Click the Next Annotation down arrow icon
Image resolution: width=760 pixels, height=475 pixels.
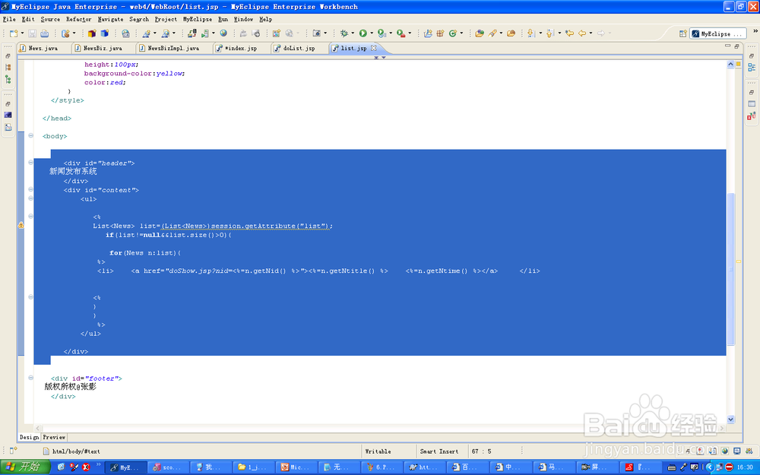coord(530,33)
